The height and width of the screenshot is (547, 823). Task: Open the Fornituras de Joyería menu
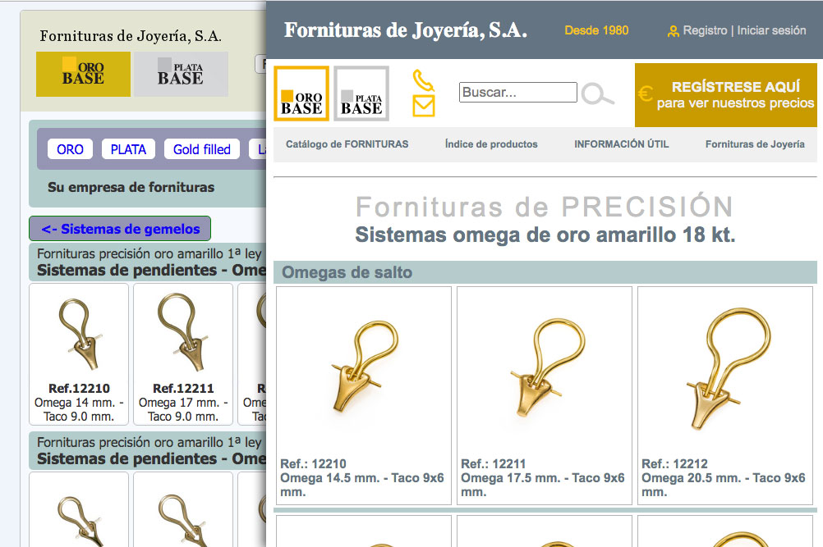coord(755,144)
